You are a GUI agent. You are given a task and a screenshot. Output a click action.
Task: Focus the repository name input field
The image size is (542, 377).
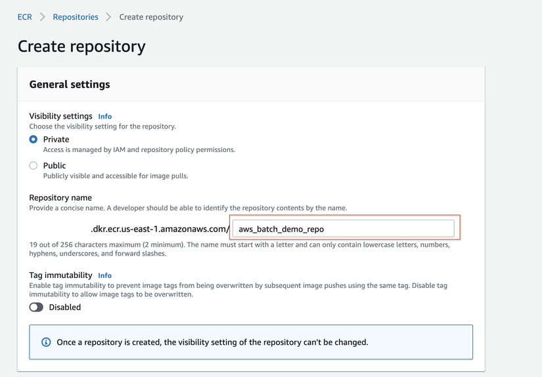(343, 229)
